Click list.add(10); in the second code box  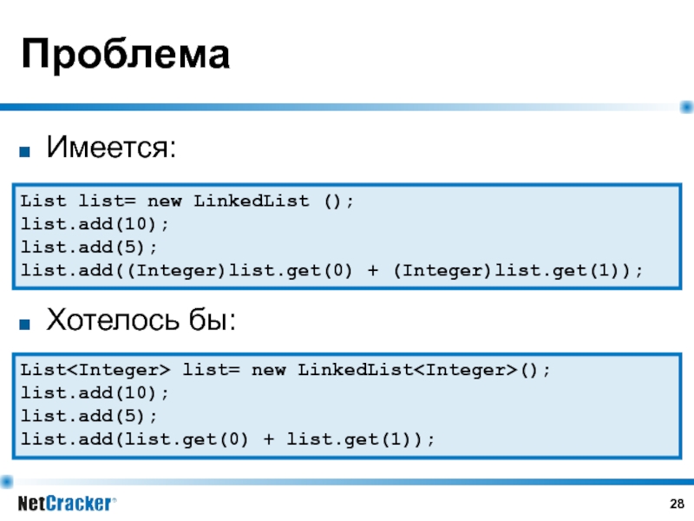click(95, 393)
